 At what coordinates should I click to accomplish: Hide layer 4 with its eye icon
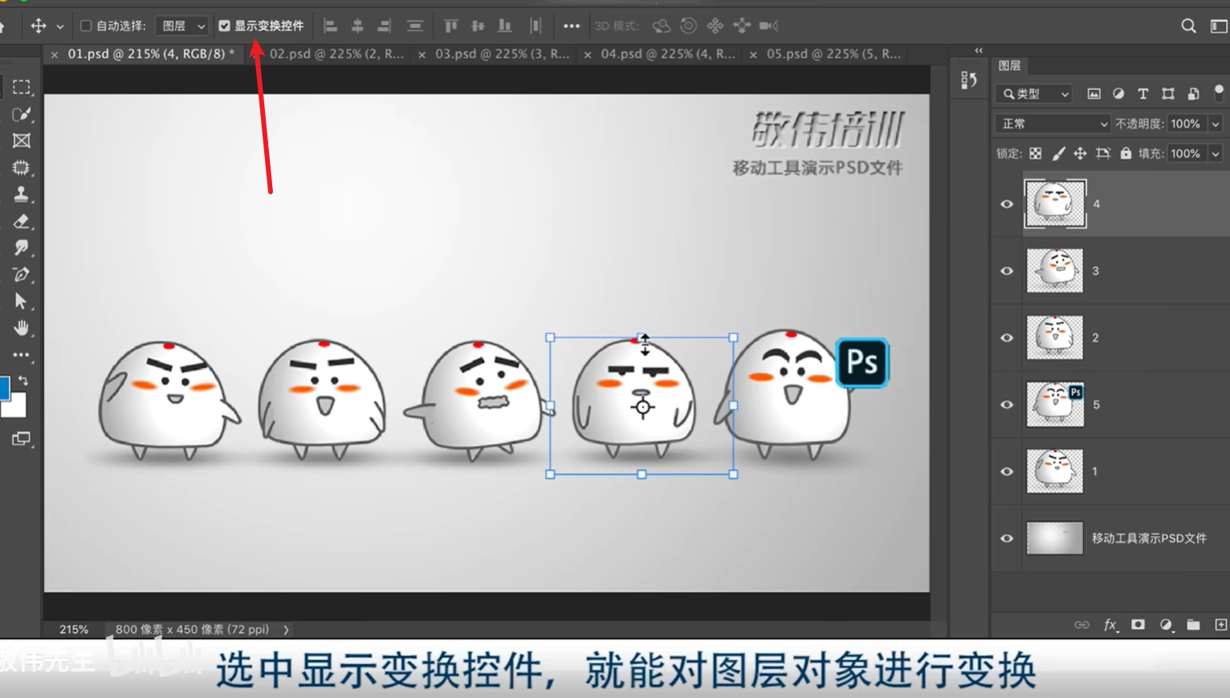tap(1007, 204)
